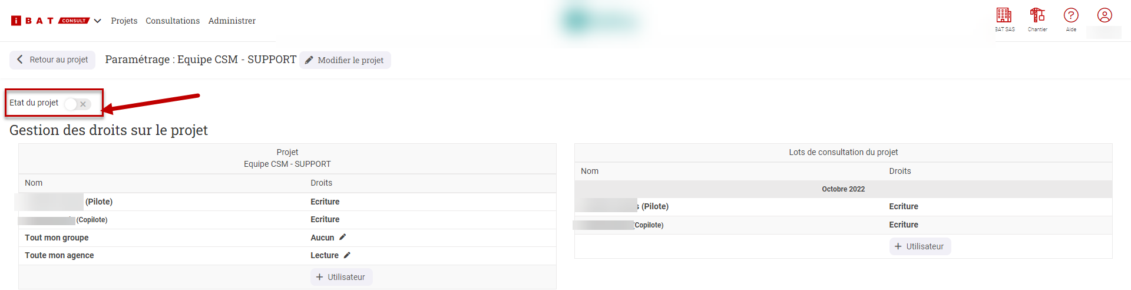Open the Aide help icon
1131x290 pixels.
tap(1071, 15)
